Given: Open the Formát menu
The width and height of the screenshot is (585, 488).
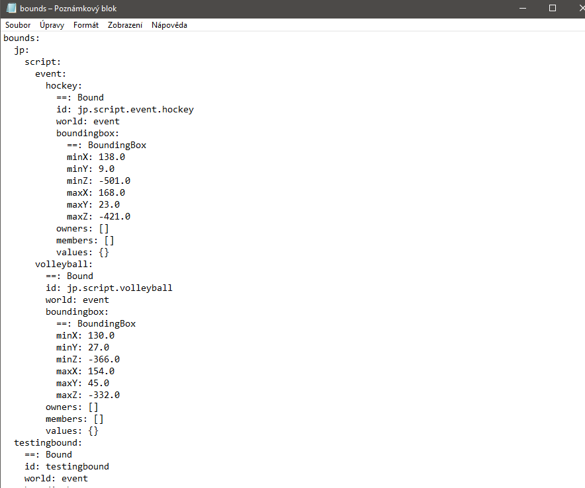Looking at the screenshot, I should (86, 25).
